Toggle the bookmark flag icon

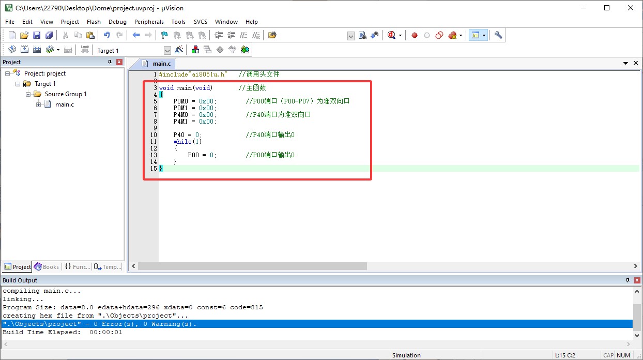[x=164, y=35]
